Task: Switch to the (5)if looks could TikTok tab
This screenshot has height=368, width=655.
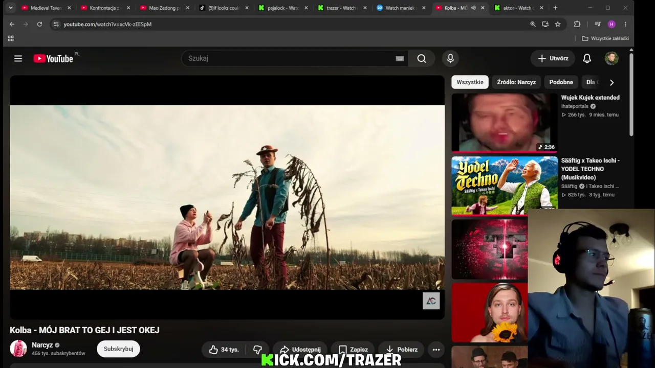Action: [223, 8]
